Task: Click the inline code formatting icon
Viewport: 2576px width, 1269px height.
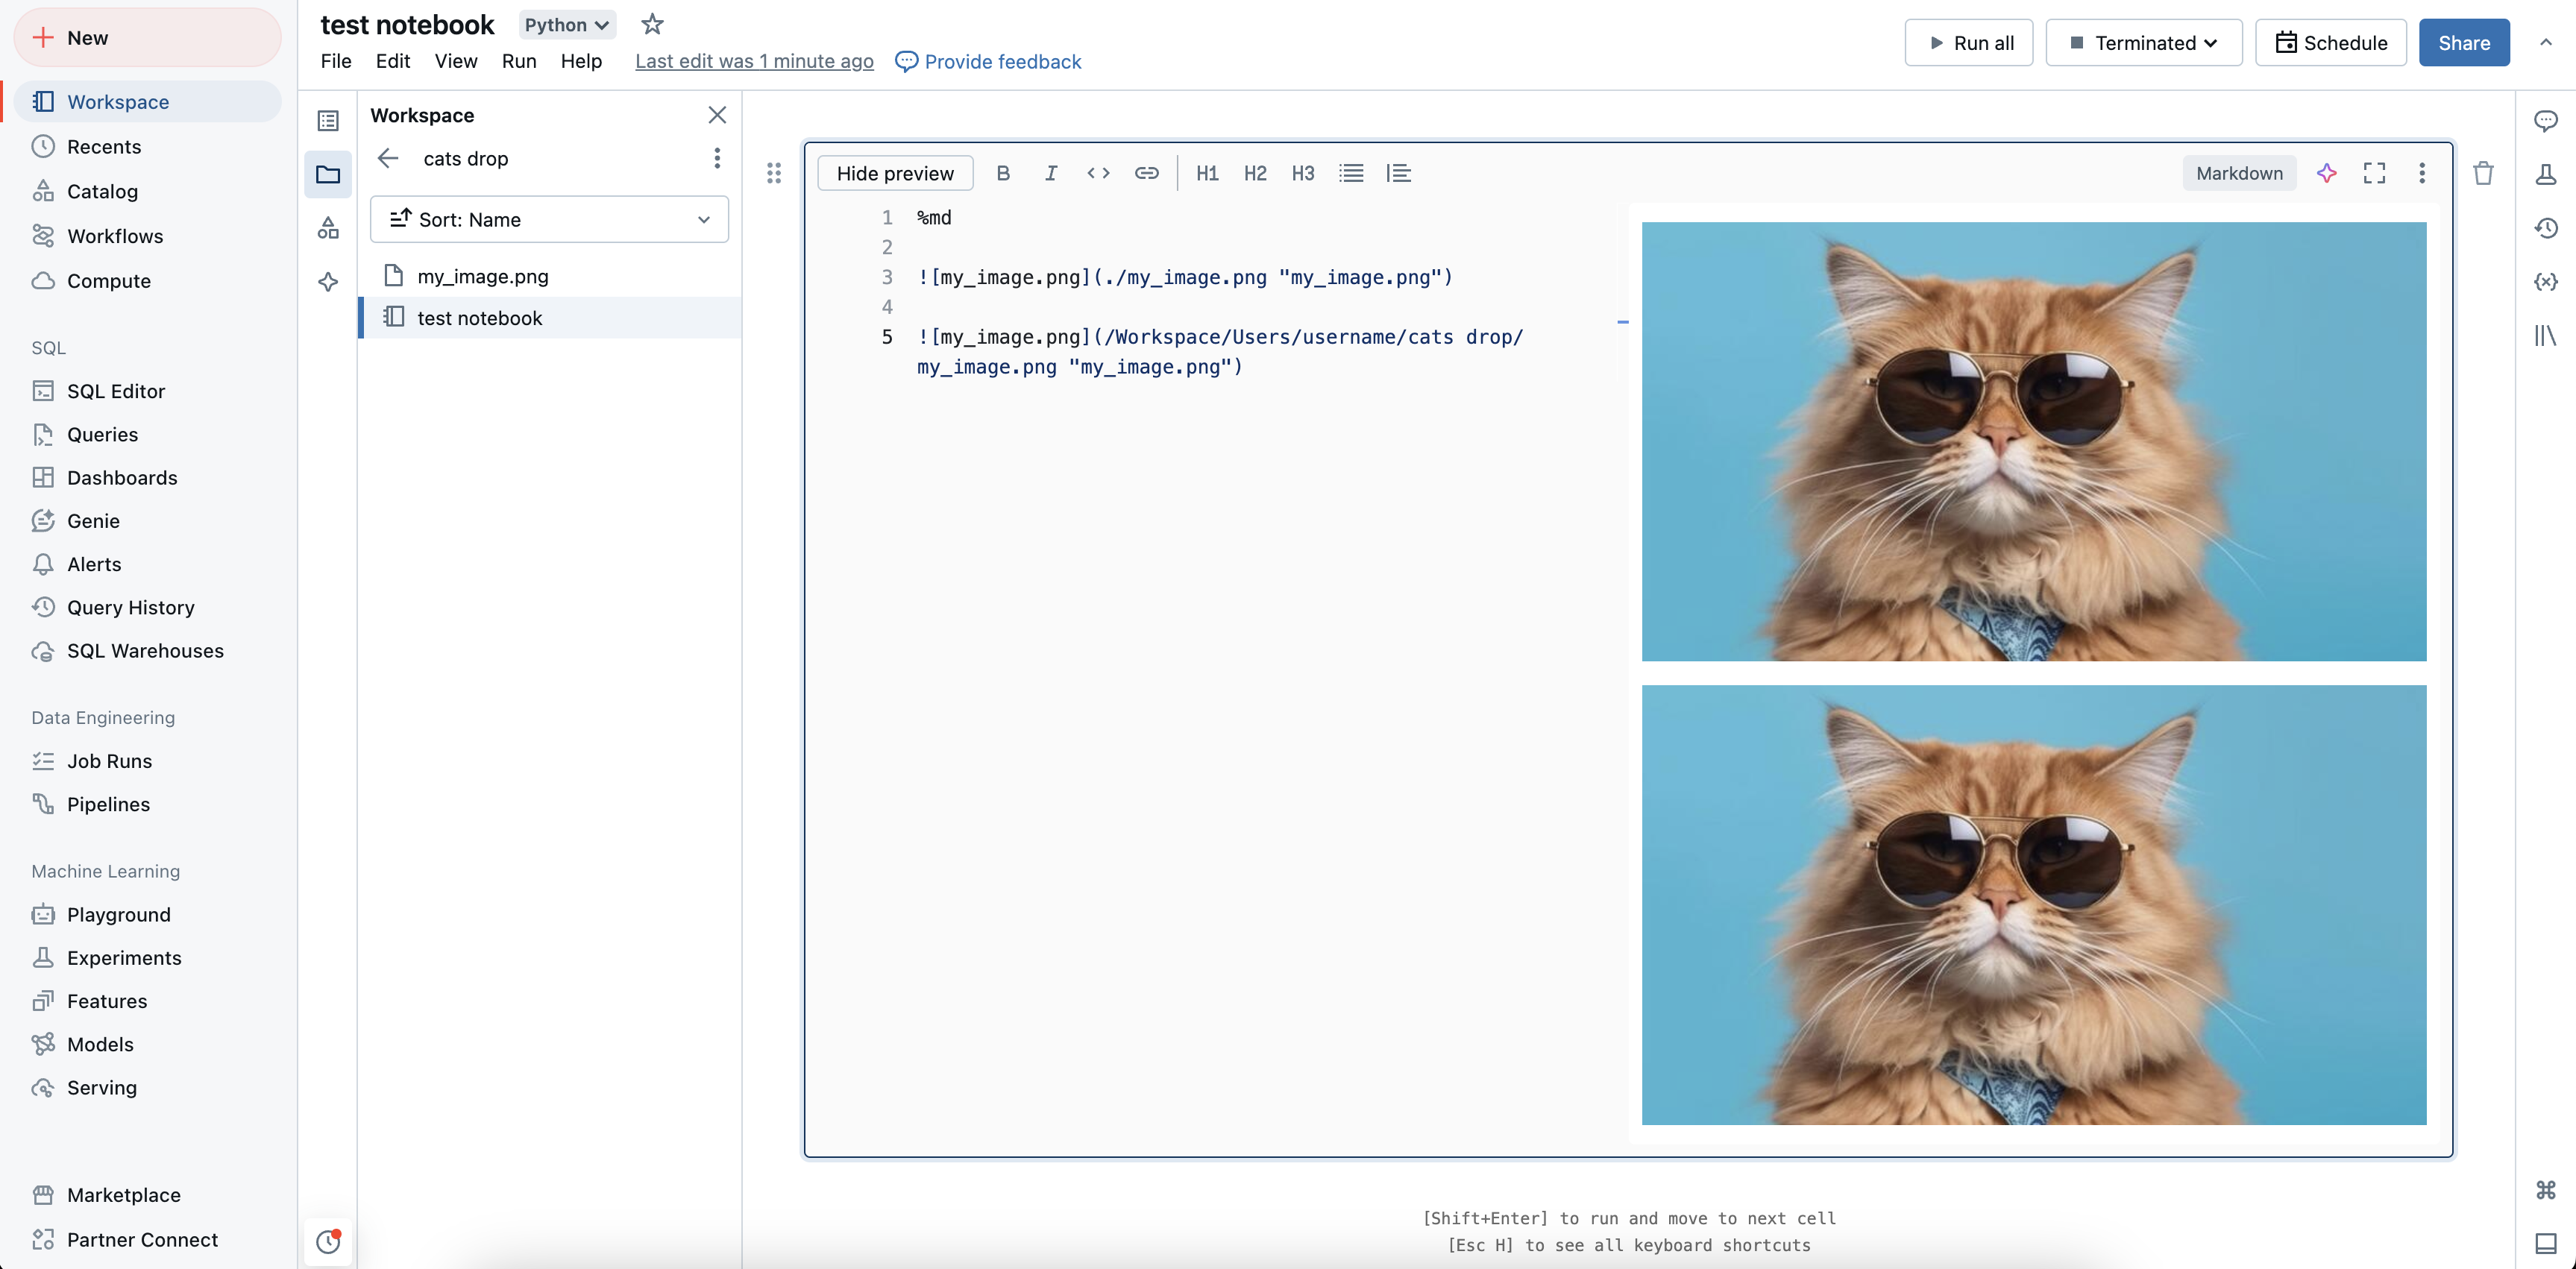Action: tap(1097, 171)
